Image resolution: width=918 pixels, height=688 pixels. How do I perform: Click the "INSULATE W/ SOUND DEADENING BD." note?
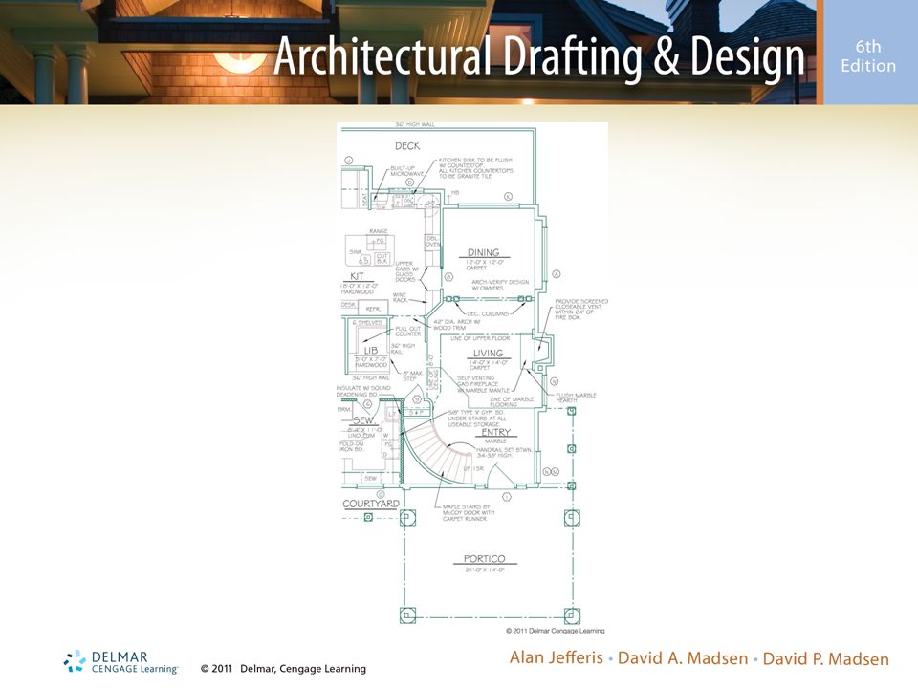[363, 392]
